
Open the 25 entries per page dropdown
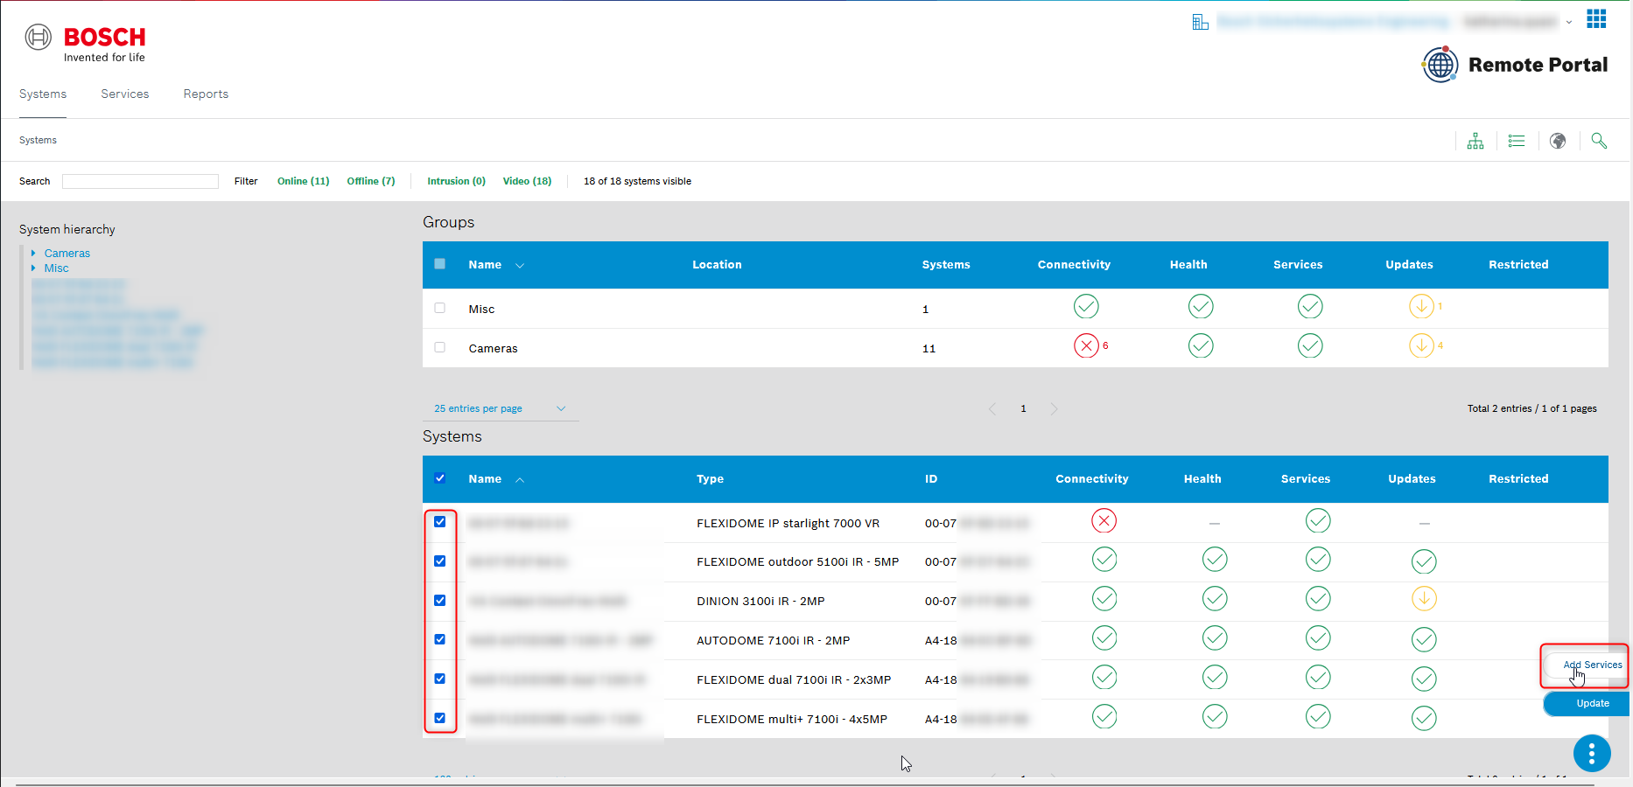click(x=500, y=408)
